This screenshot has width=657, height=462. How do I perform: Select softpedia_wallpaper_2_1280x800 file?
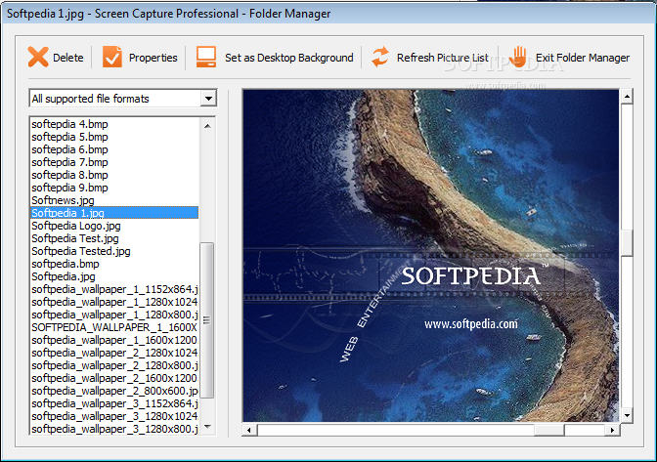pyautogui.click(x=114, y=365)
